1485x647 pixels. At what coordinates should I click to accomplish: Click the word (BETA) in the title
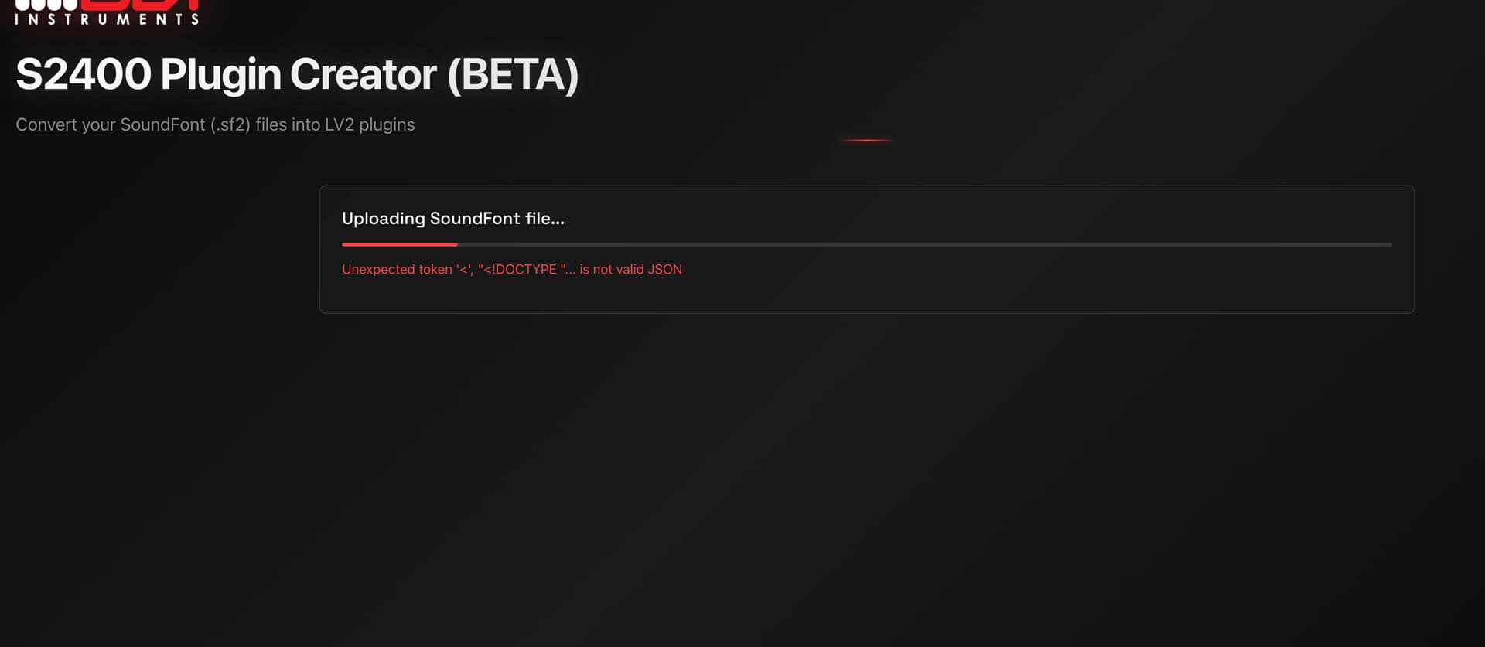pyautogui.click(x=513, y=75)
